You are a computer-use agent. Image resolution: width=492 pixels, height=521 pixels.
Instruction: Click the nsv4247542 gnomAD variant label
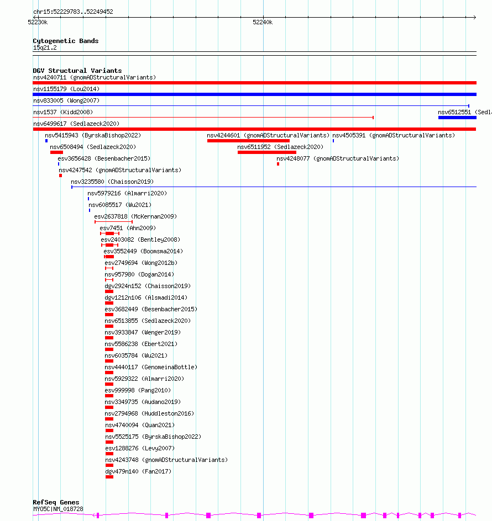point(120,171)
